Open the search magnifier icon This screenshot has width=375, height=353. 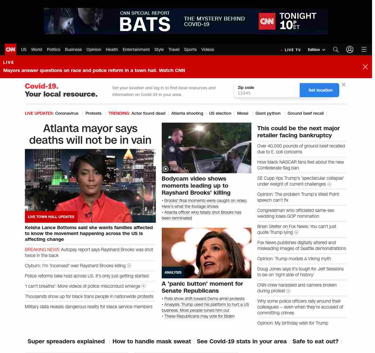tap(336, 49)
